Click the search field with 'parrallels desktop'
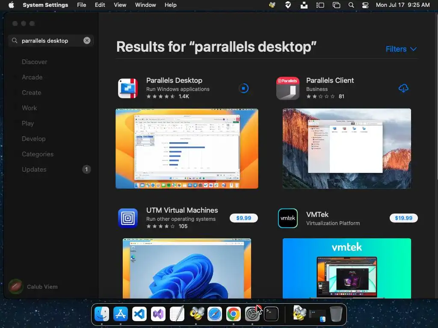Viewport: 438px width, 328px height. [x=51, y=41]
